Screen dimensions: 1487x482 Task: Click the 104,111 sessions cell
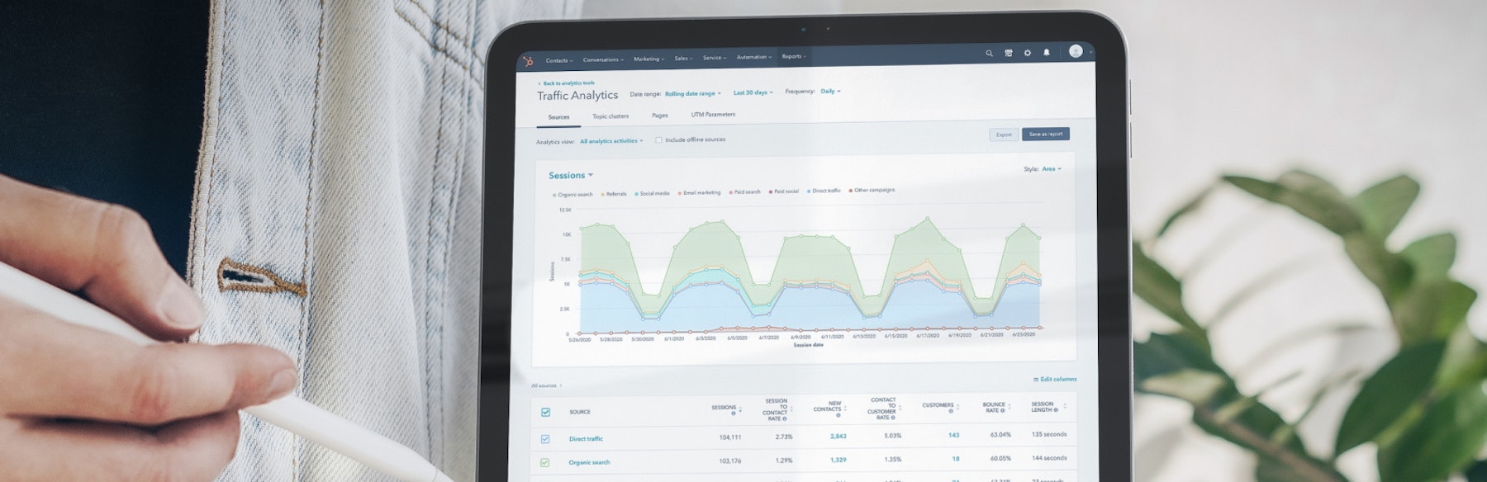[x=729, y=437]
